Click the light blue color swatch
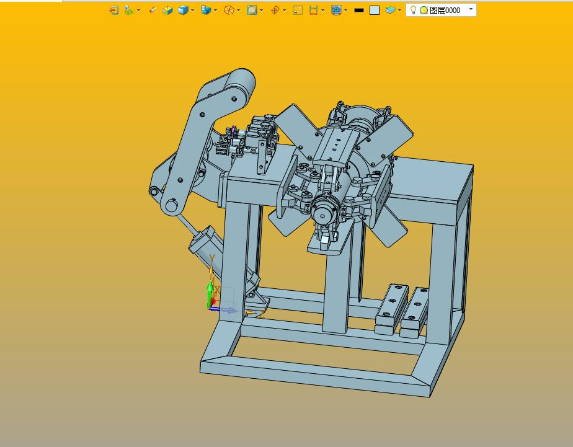The width and height of the screenshot is (573, 447). click(375, 10)
